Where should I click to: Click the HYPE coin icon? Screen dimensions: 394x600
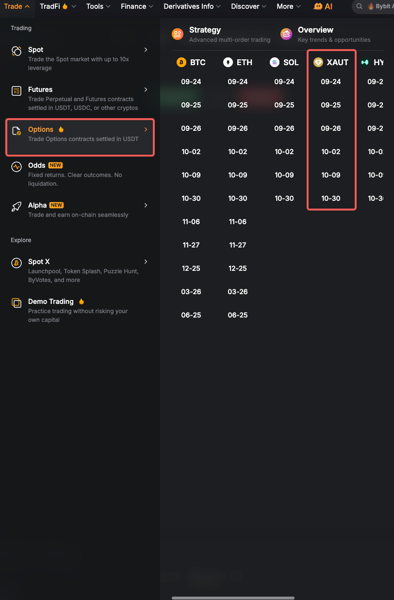coord(365,62)
